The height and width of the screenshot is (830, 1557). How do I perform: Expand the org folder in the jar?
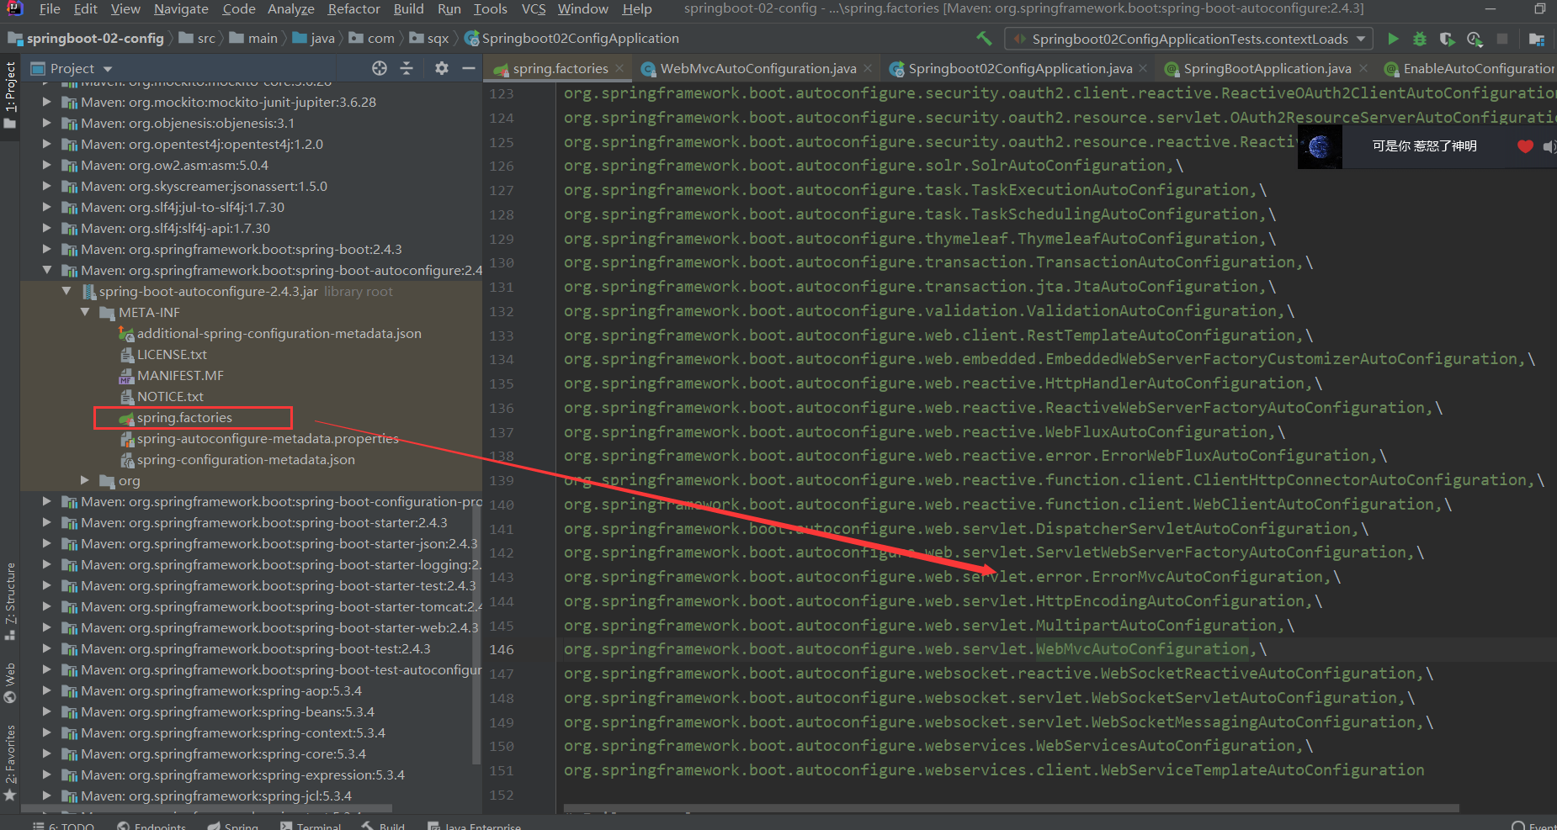85,480
